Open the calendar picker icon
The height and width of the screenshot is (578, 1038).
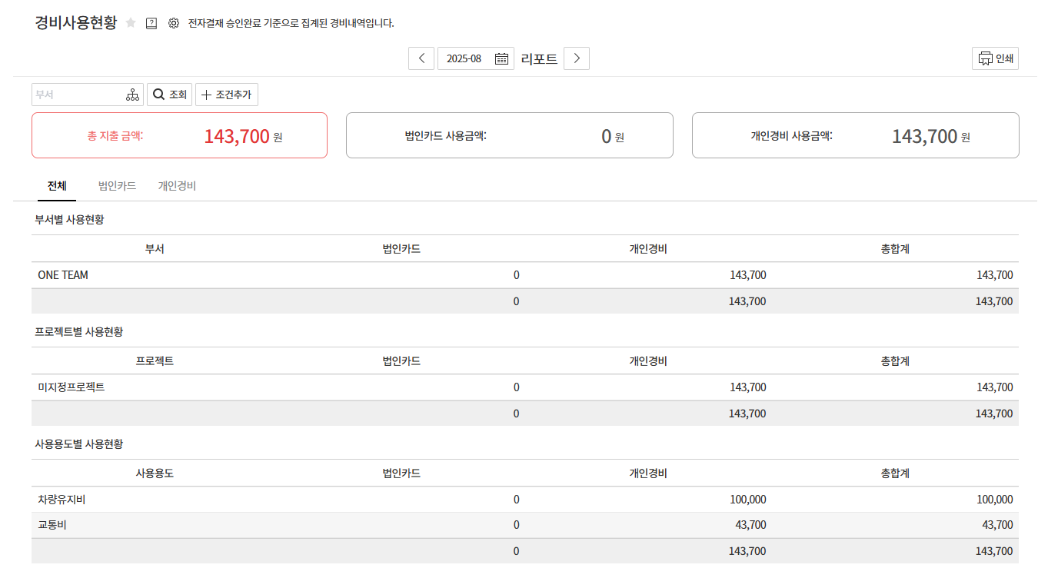pos(501,59)
